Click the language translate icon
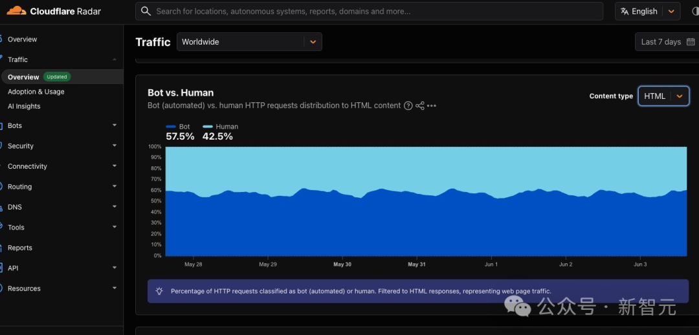699x335 pixels. click(625, 12)
